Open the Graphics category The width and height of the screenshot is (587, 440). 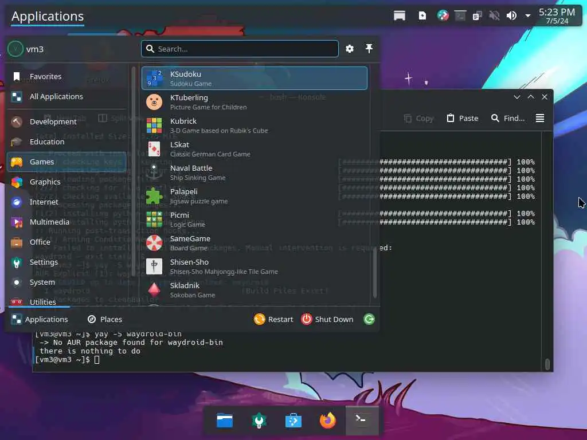coord(66,182)
